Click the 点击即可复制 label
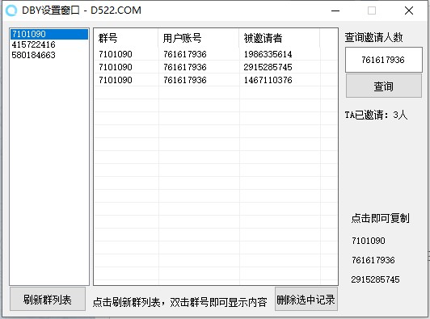 380,218
